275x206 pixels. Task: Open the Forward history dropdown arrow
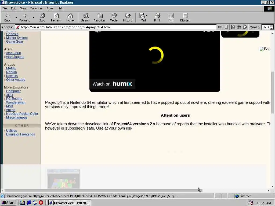(x=34, y=17)
